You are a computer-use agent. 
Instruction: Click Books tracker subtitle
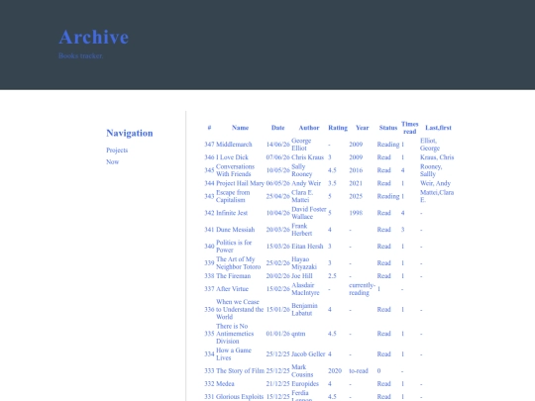[81, 55]
